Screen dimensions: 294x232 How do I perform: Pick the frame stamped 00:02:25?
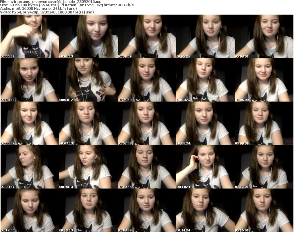coord(206,36)
